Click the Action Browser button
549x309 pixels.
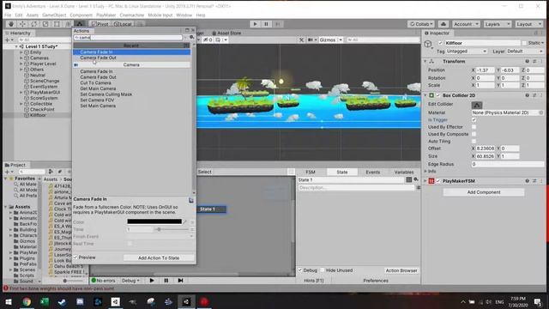[401, 270]
